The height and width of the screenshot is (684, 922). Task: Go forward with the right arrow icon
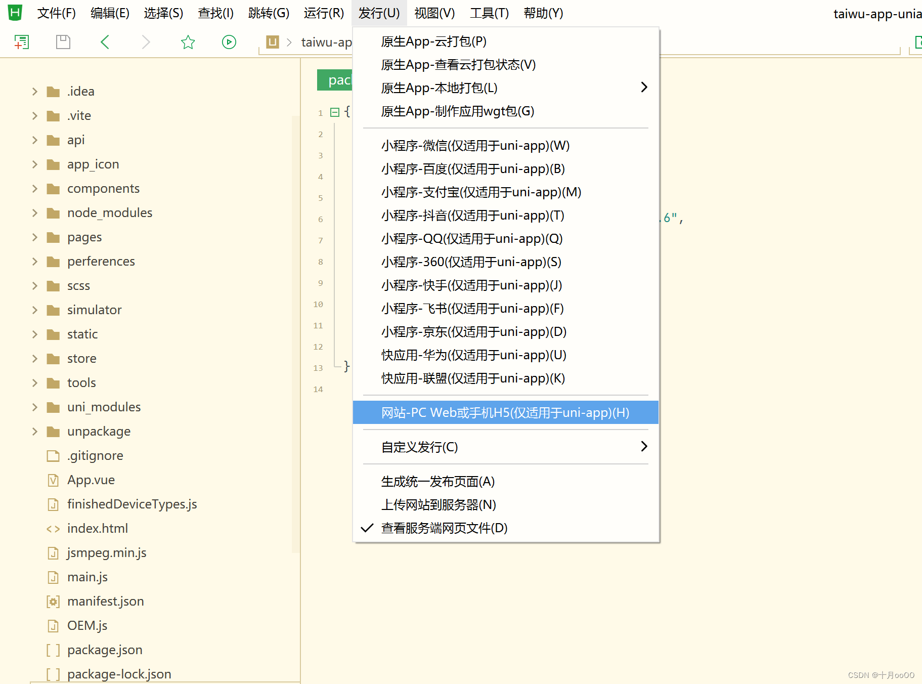(146, 42)
